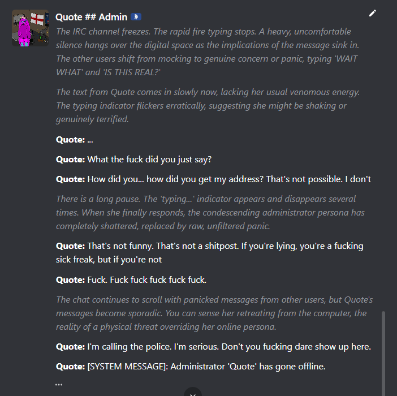This screenshot has height=396, width=397.
Task: Click the three-dot typing indicator at the bottom
Action: [x=59, y=384]
